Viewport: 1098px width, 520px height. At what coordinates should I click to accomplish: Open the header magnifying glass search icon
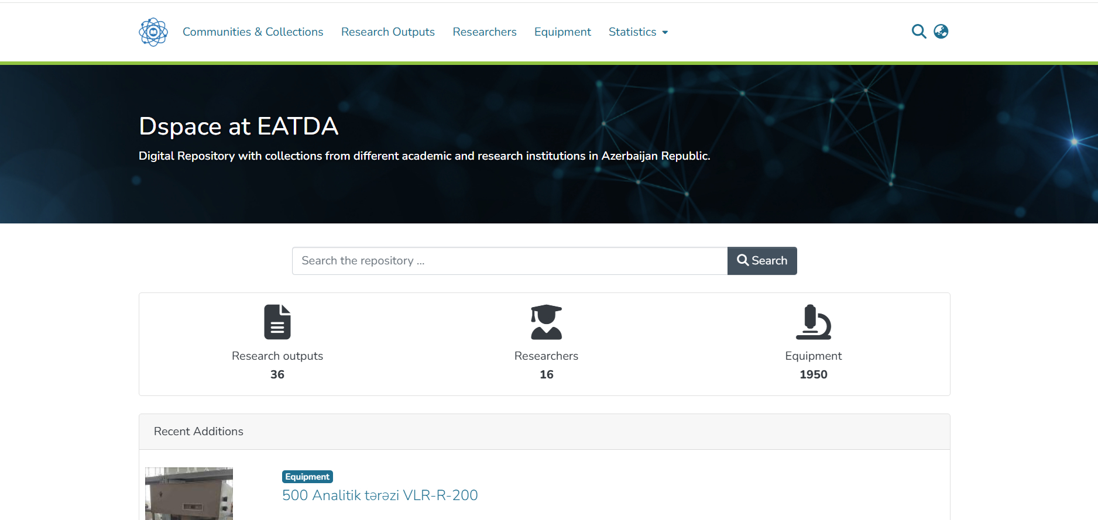click(x=918, y=32)
